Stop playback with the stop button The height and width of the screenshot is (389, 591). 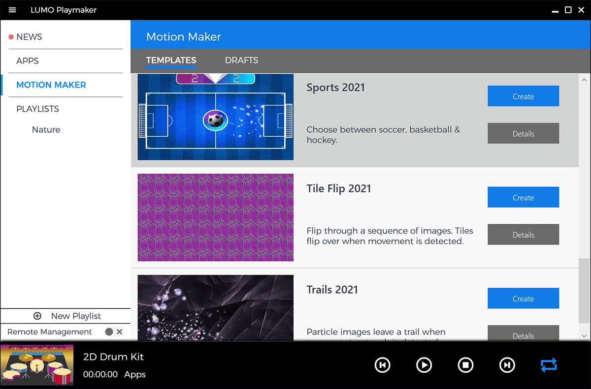465,365
